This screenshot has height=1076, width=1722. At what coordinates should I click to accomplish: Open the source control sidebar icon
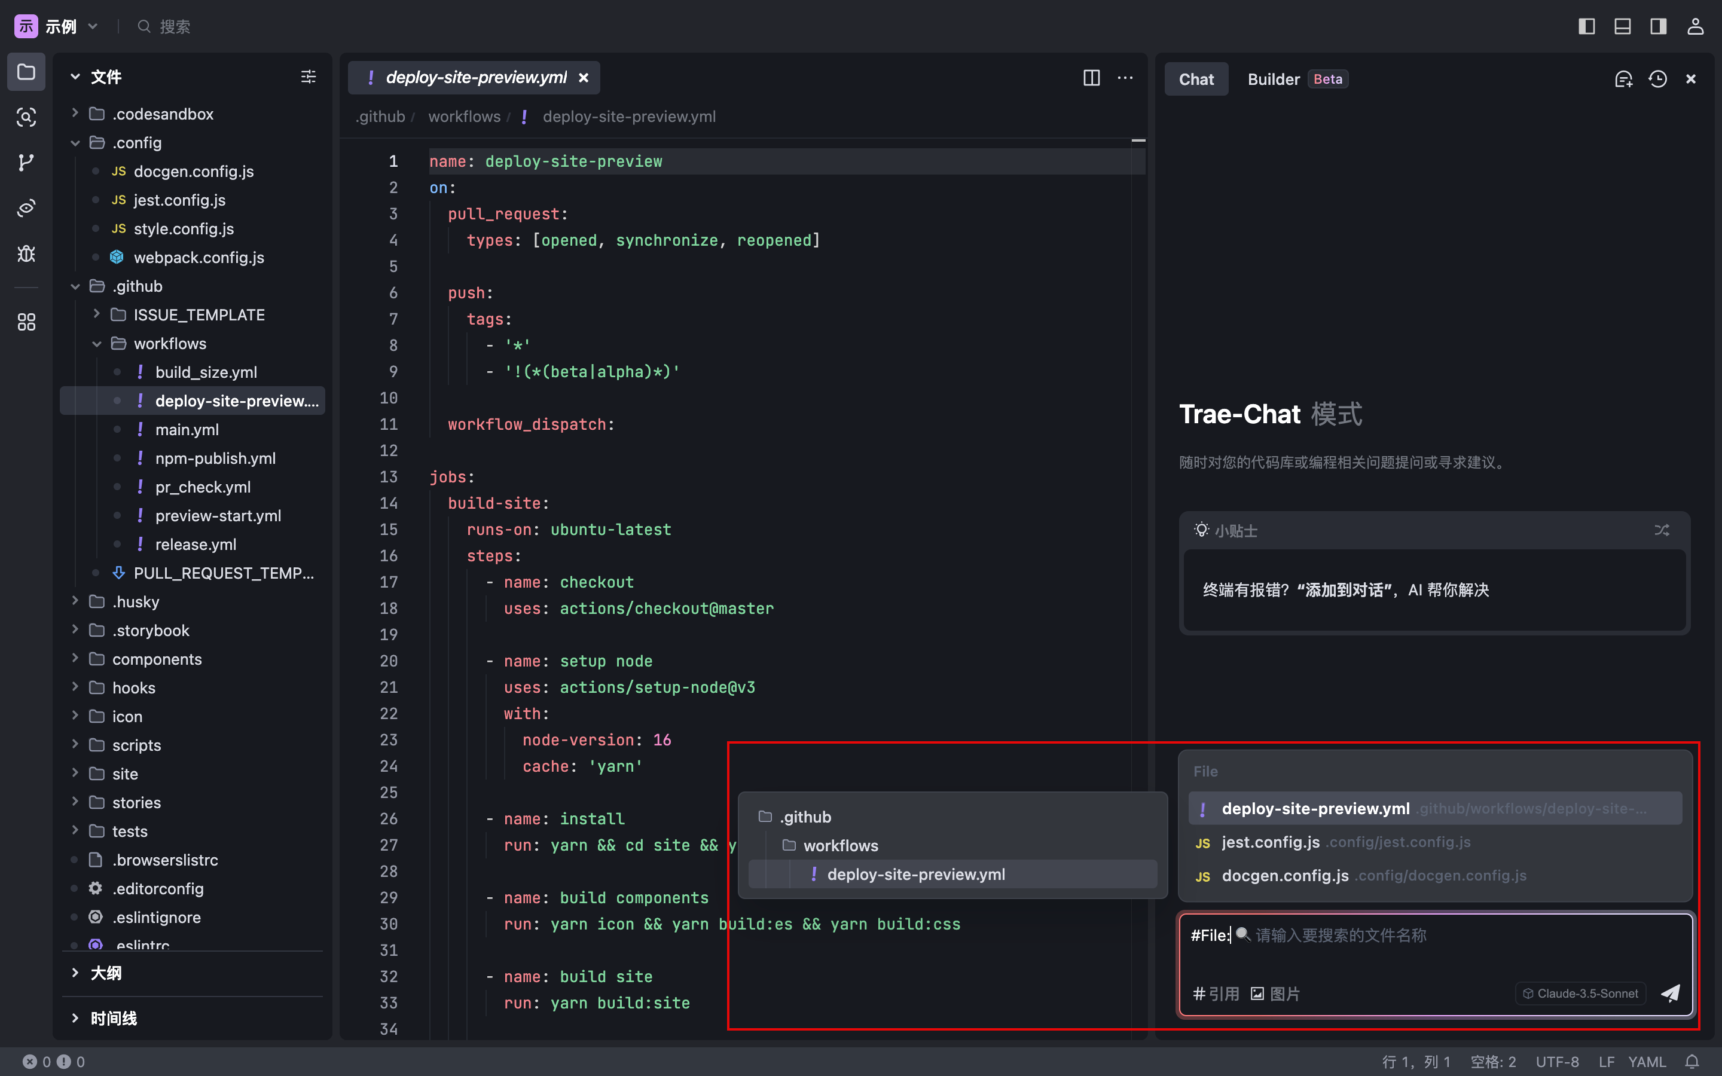26,162
